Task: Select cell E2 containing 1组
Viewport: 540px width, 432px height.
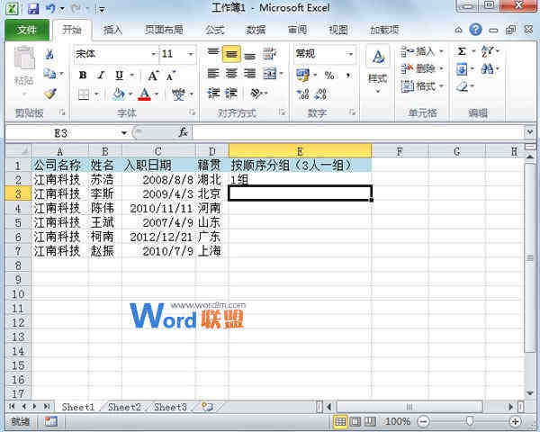Action: (300, 179)
